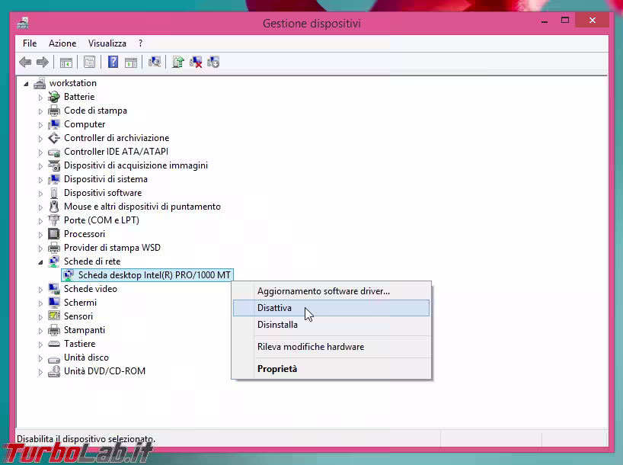Select the Dispositivi software label
Screen dimensions: 623x465
(103, 193)
